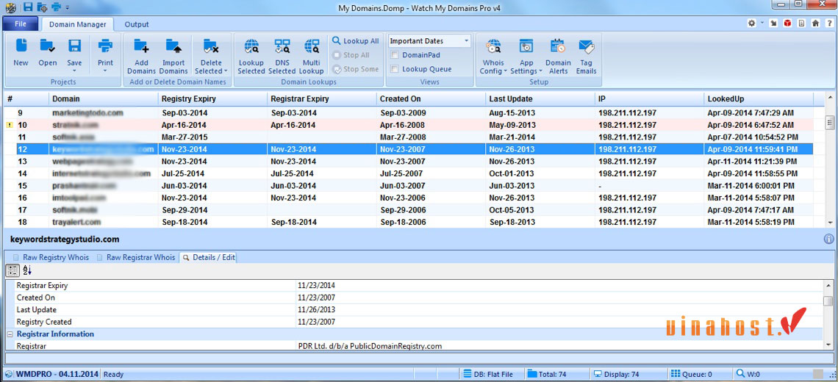Sort by Created On column header
This screenshot has width=838, height=382.
pyautogui.click(x=431, y=99)
